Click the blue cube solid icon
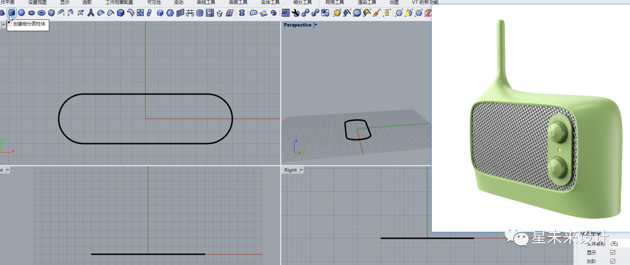The height and width of the screenshot is (265, 630). pyautogui.click(x=160, y=13)
